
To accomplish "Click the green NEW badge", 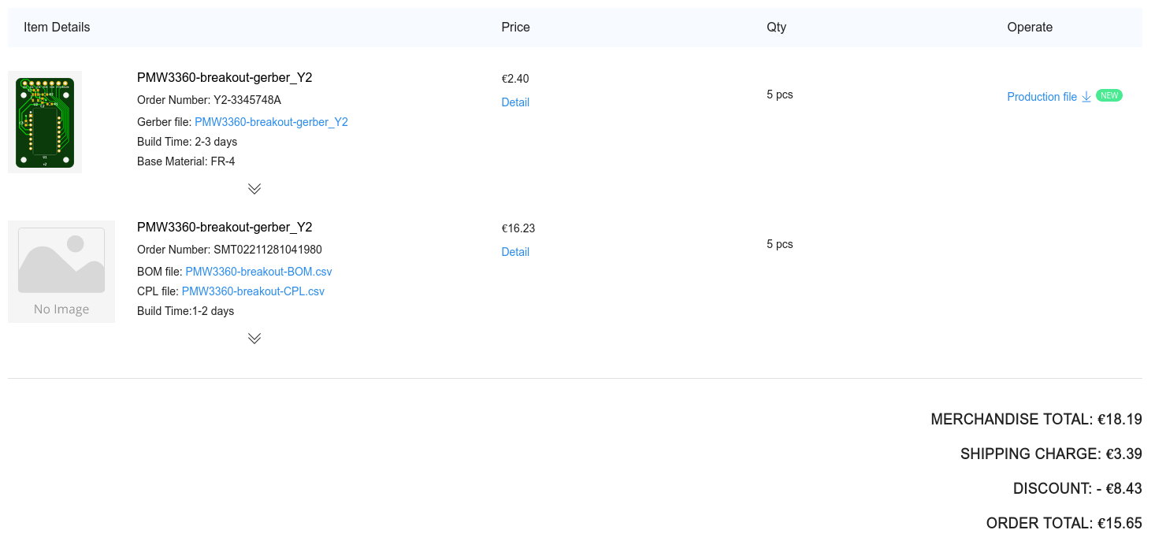I will coord(1109,95).
